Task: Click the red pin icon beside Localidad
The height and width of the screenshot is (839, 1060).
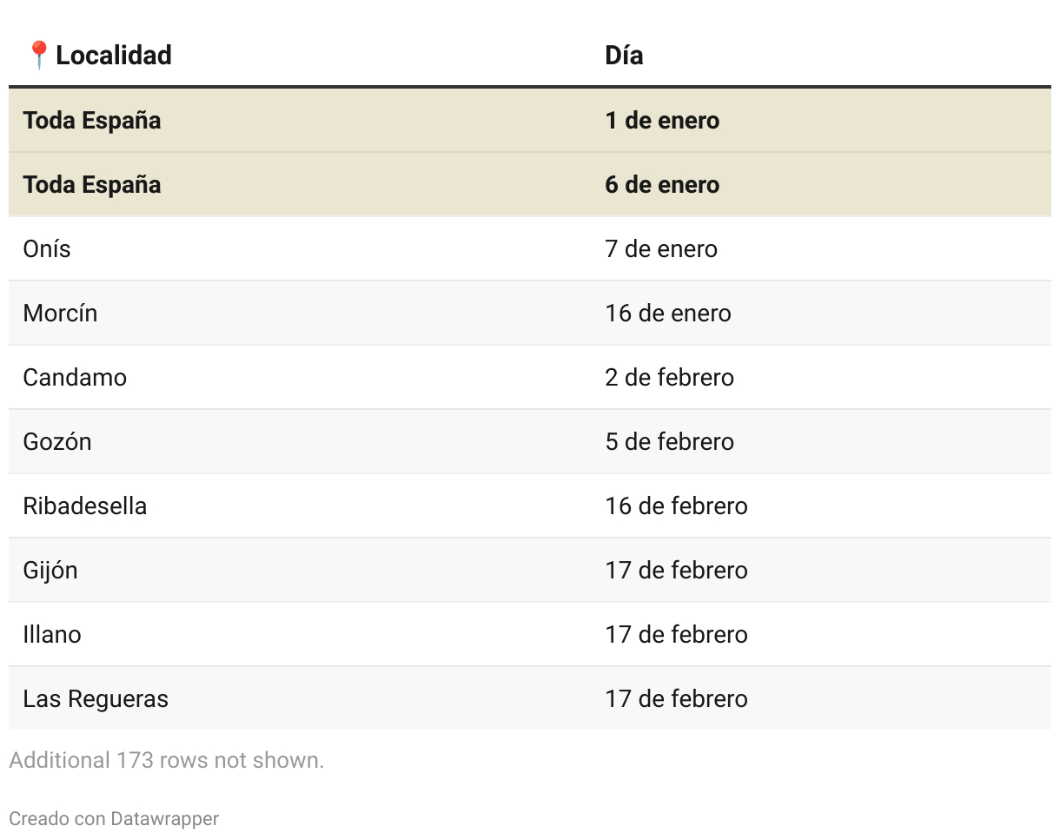Action: [38, 56]
